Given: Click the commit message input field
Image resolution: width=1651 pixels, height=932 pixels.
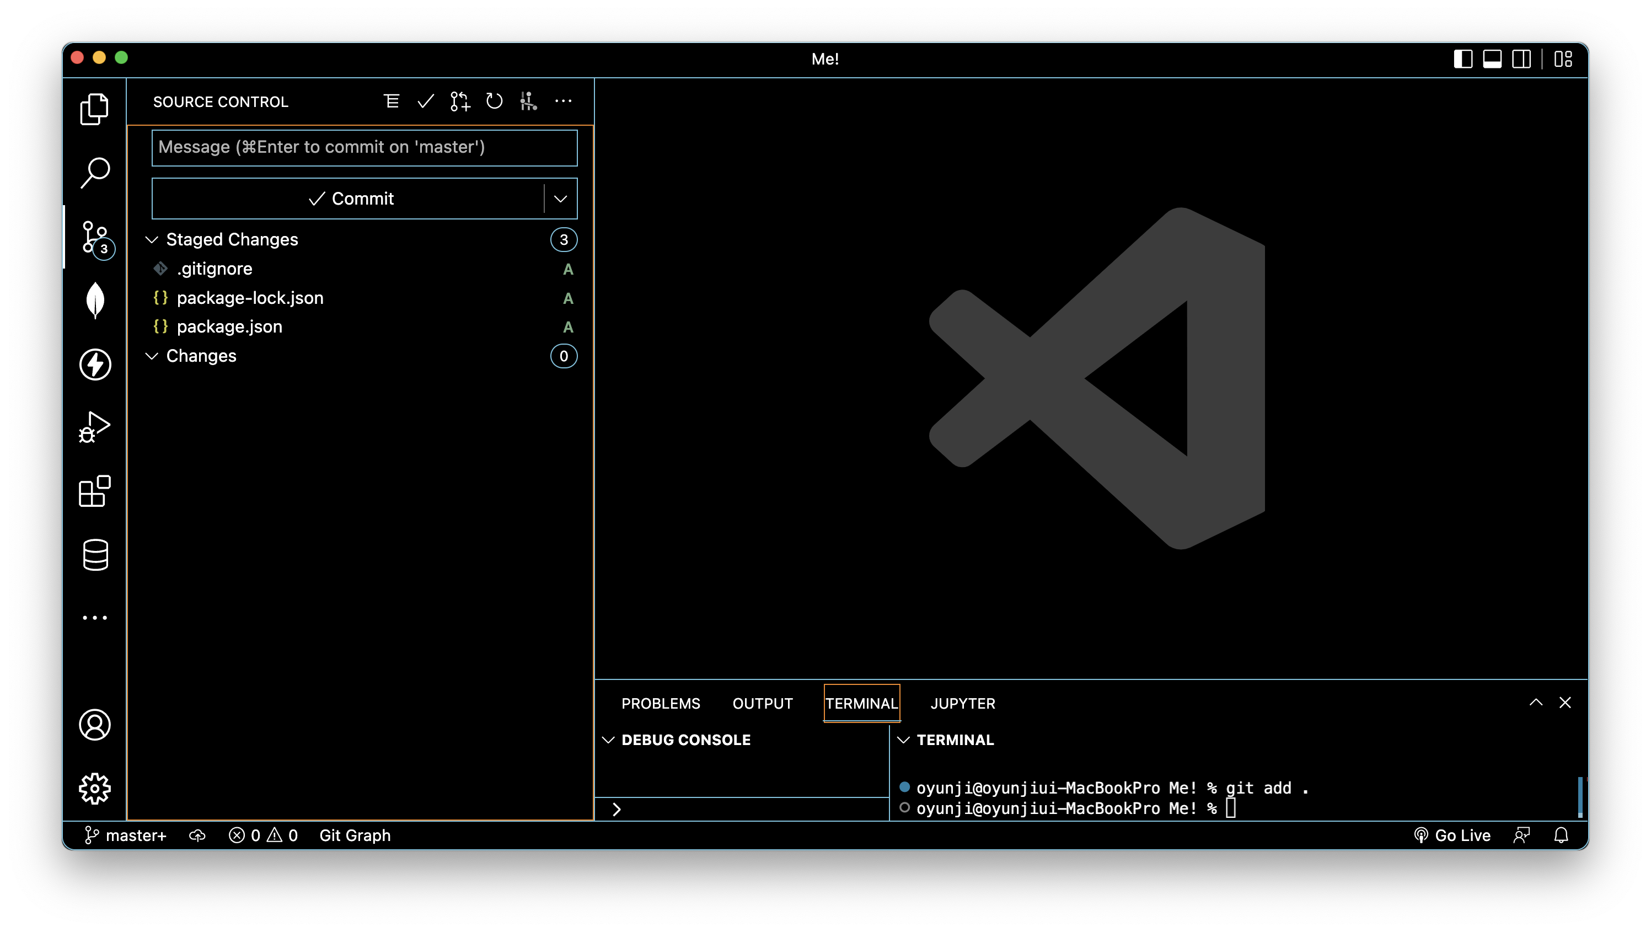Looking at the screenshot, I should pos(364,147).
